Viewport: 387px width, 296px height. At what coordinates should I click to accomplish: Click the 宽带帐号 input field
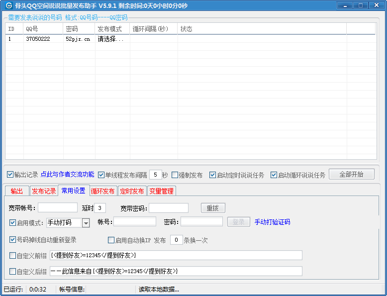click(58, 208)
